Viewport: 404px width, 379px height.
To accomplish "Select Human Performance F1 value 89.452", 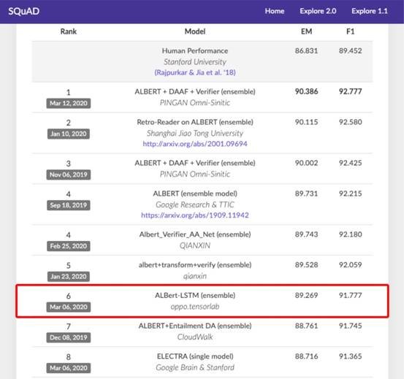I will (x=351, y=50).
